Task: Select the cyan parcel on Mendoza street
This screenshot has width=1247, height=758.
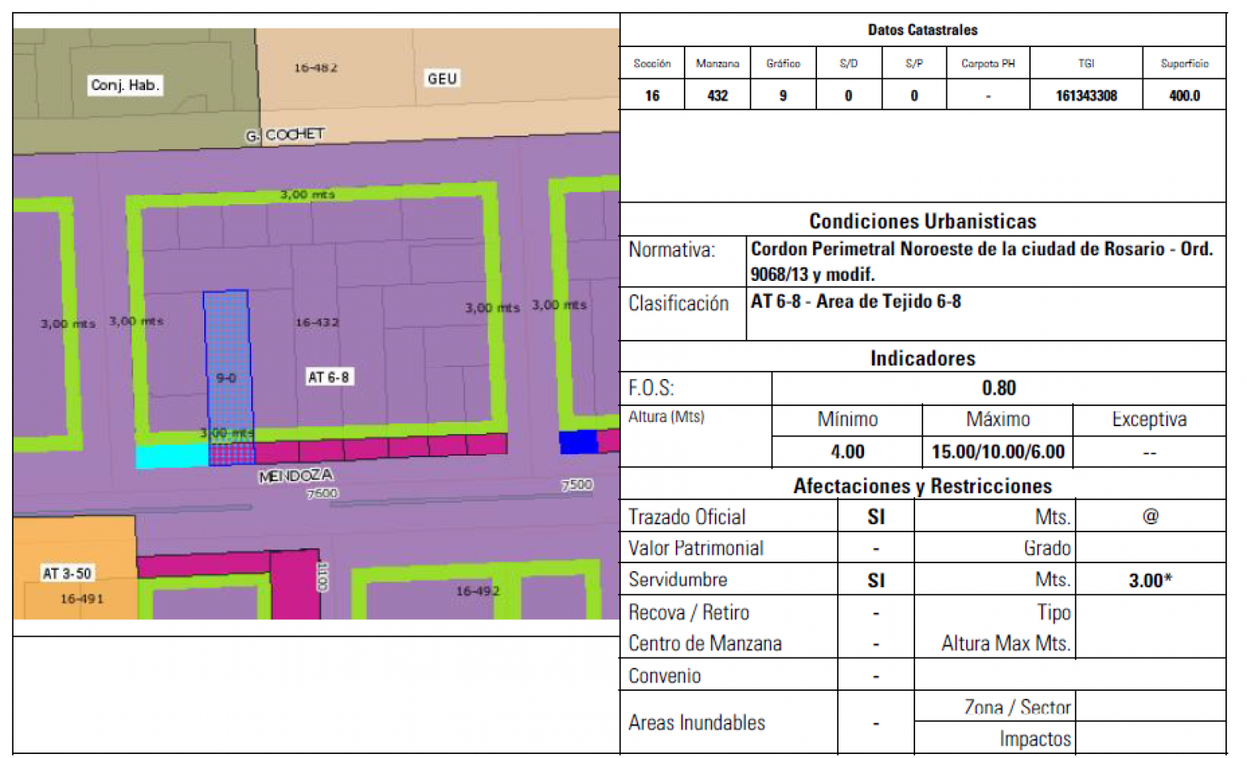Action: 171,456
